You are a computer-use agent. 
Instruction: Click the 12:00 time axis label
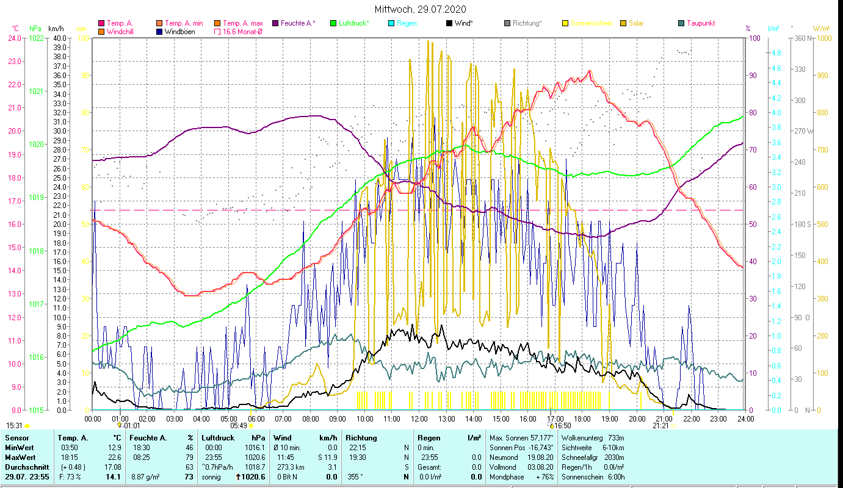coord(419,418)
